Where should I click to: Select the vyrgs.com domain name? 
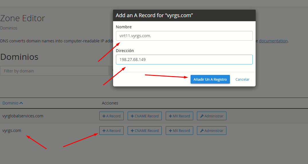[12, 131]
